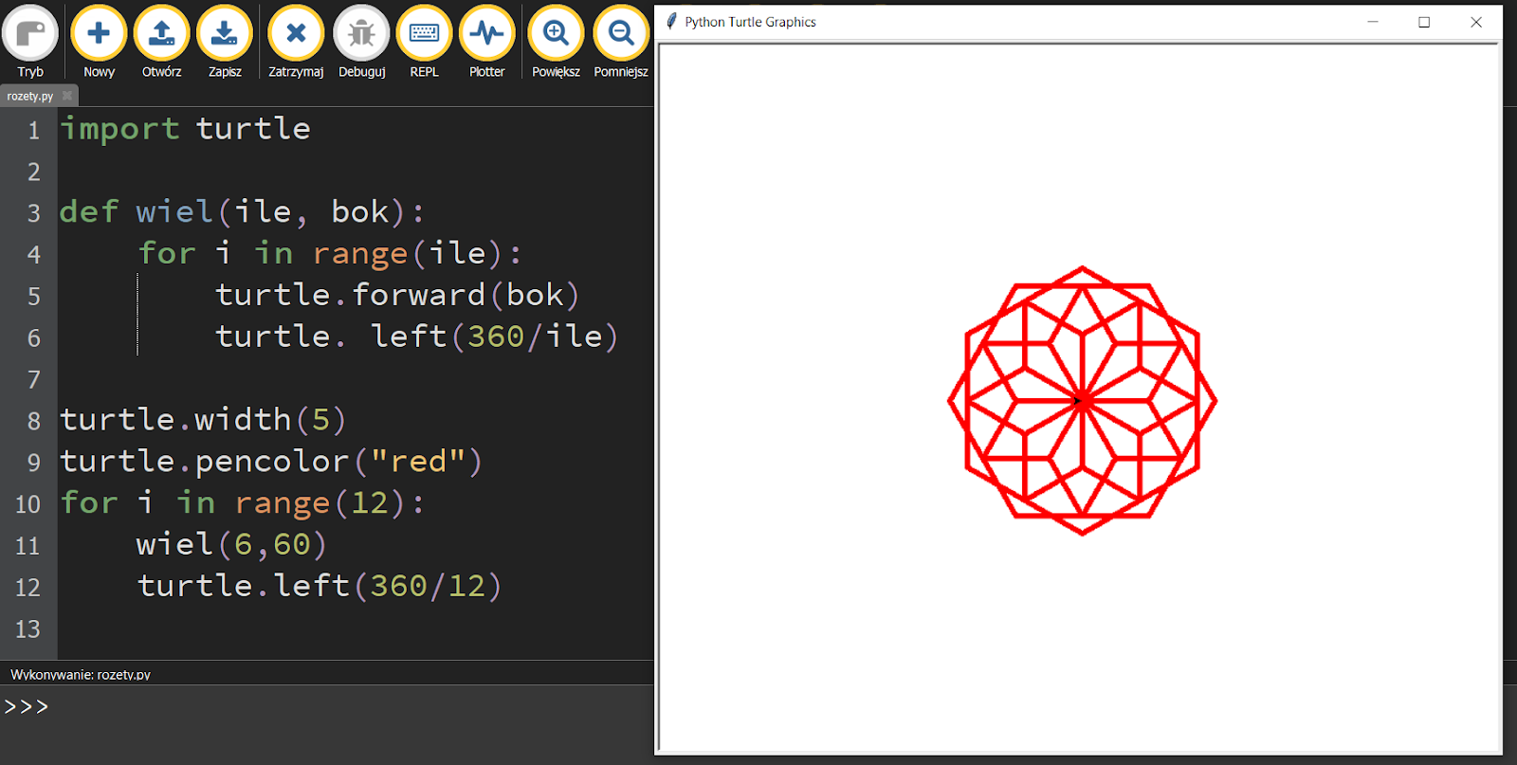Screen dimensions: 1517x765
Task: Click the 'turtle. left(360/ile)' line
Action: coord(417,337)
